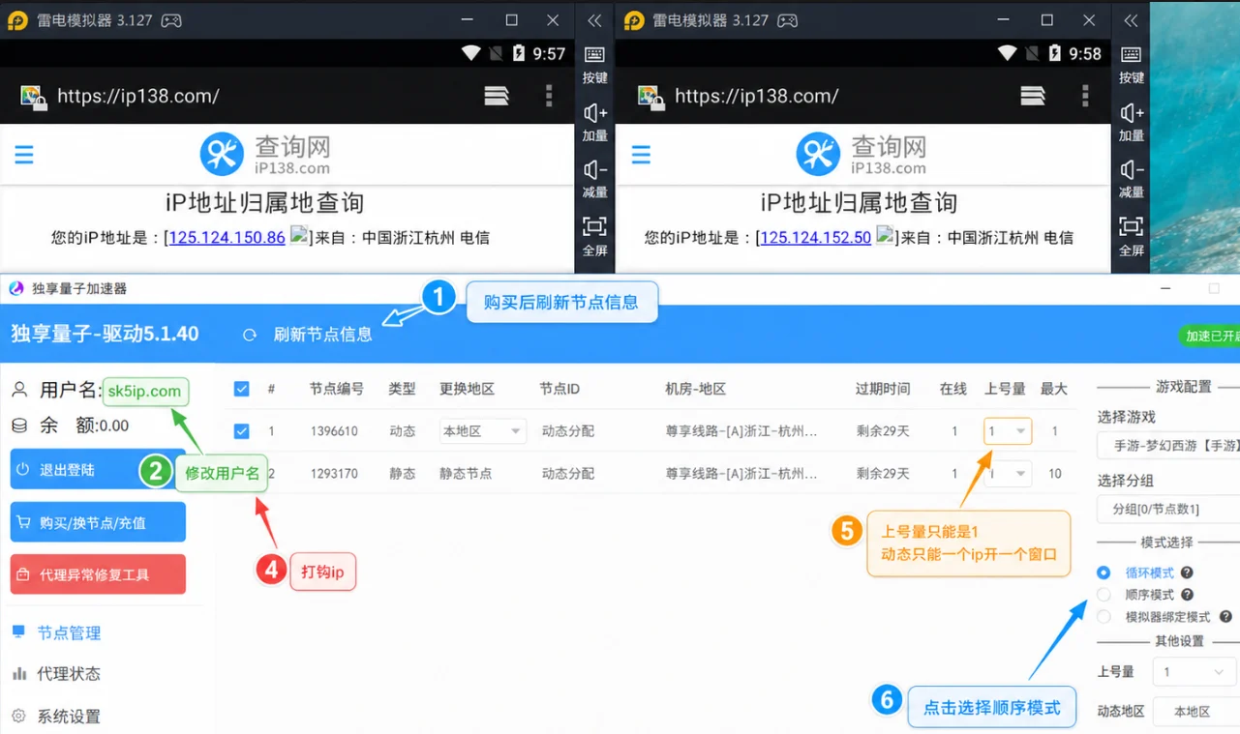Click URL bar https://ip138.com/ in right emulator
The height and width of the screenshot is (734, 1240).
756,96
